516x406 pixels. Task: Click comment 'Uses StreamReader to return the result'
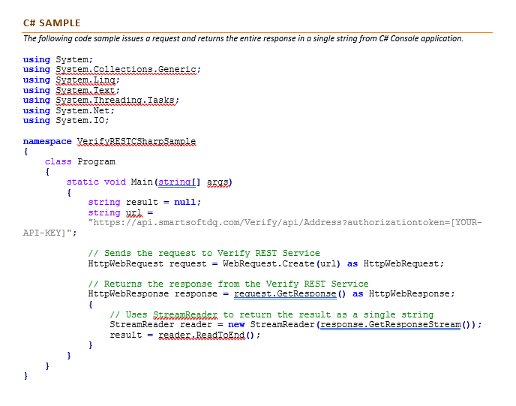(x=271, y=314)
